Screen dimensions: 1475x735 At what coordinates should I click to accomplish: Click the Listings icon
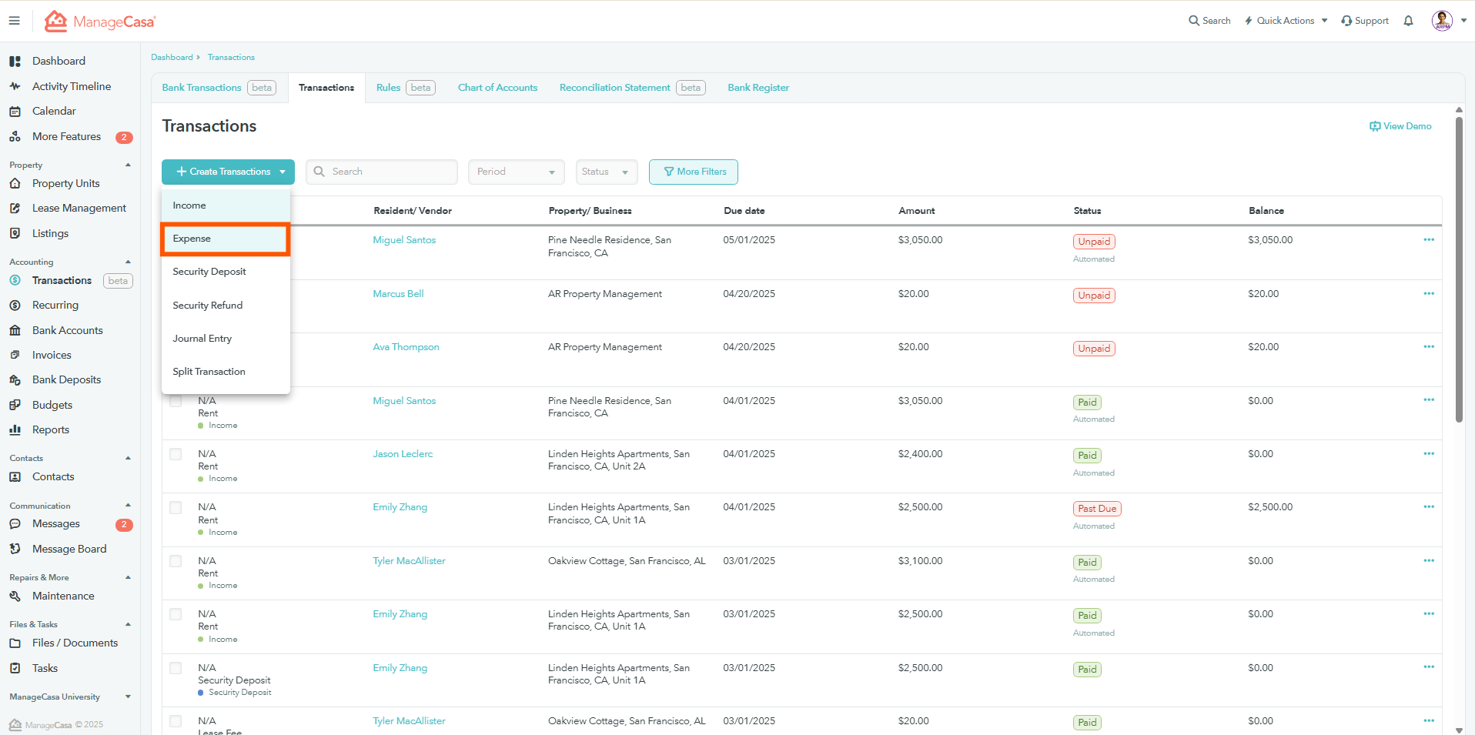(x=15, y=233)
